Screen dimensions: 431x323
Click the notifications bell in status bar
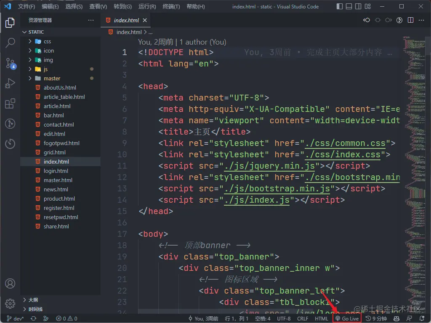coord(422,319)
